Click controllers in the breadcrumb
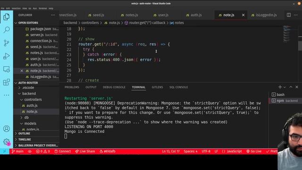The height and width of the screenshot is (170, 302). (90, 23)
